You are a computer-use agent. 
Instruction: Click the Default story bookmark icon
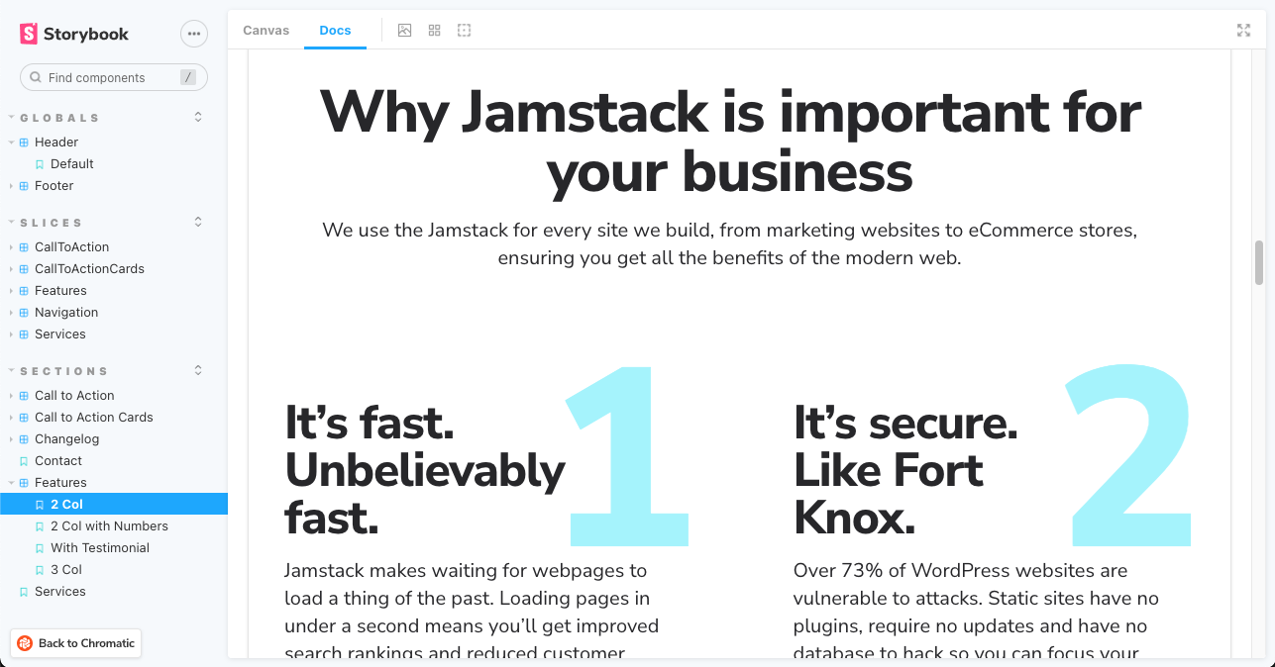point(40,164)
